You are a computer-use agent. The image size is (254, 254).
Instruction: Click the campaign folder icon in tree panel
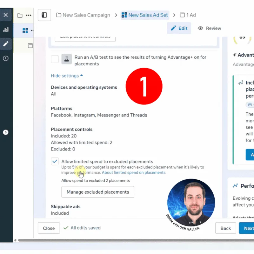tap(20, 15)
